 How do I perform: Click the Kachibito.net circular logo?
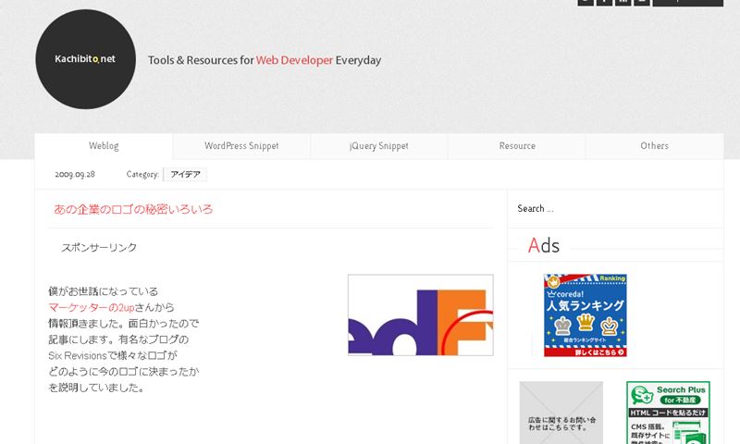pyautogui.click(x=85, y=59)
